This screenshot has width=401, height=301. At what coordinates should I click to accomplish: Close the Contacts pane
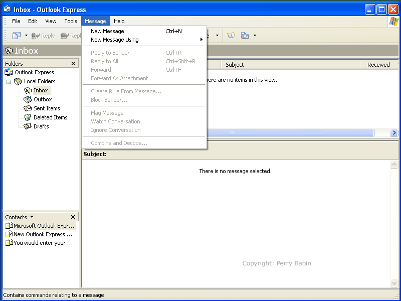click(x=73, y=217)
